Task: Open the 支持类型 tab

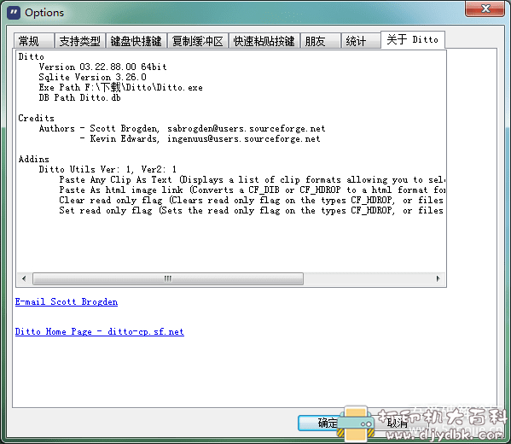Action: pos(80,41)
